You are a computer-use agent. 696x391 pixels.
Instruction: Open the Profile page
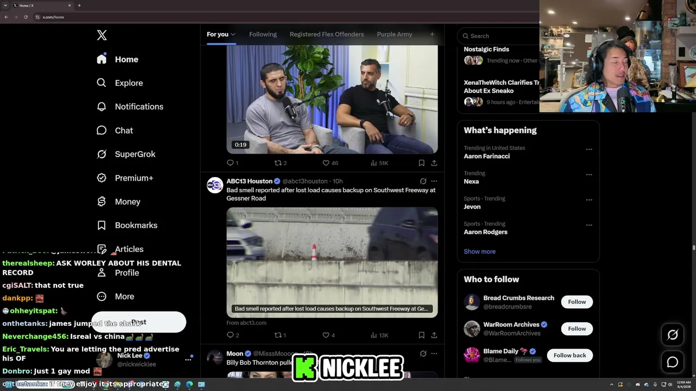click(x=118, y=273)
